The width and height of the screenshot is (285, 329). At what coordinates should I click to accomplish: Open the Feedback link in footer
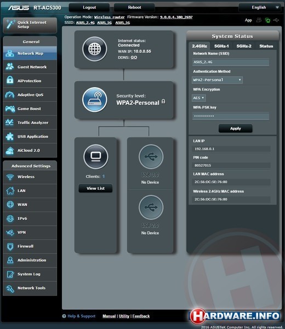[141, 316]
